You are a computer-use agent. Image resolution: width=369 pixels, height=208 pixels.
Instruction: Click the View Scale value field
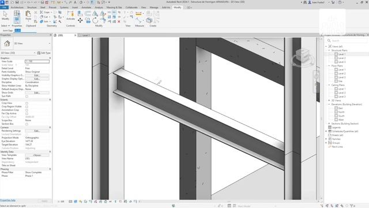tap(37, 61)
